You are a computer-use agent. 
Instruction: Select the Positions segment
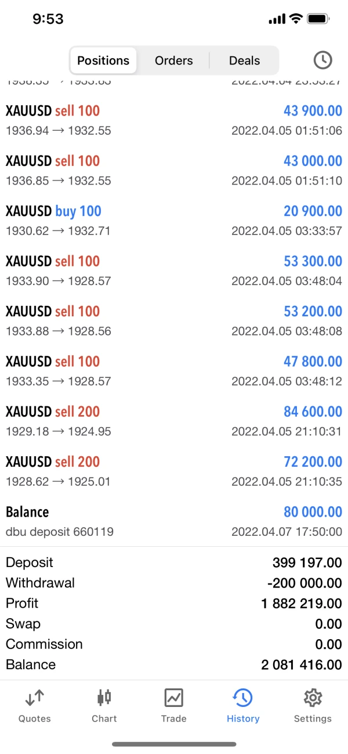click(x=103, y=60)
